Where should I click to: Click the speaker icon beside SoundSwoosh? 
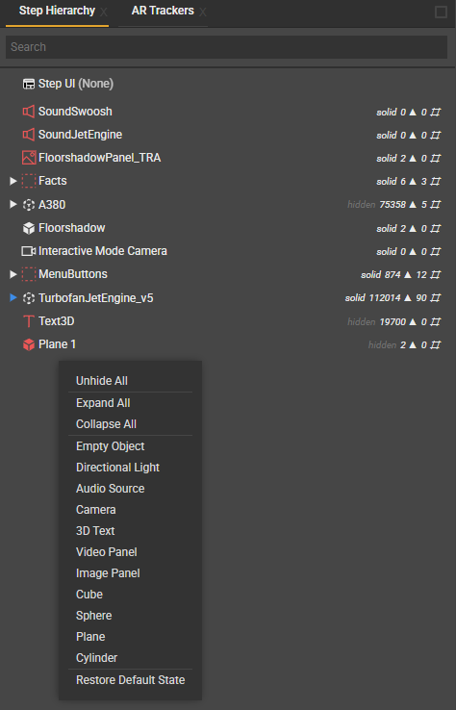tap(29, 112)
